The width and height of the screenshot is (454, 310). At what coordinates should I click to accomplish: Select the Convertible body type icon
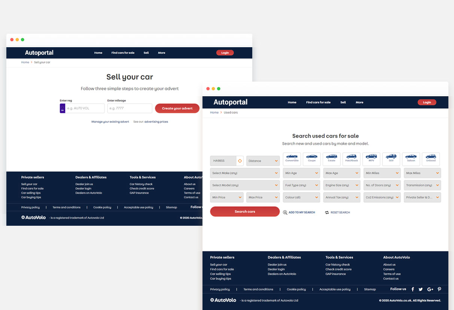coord(292,159)
